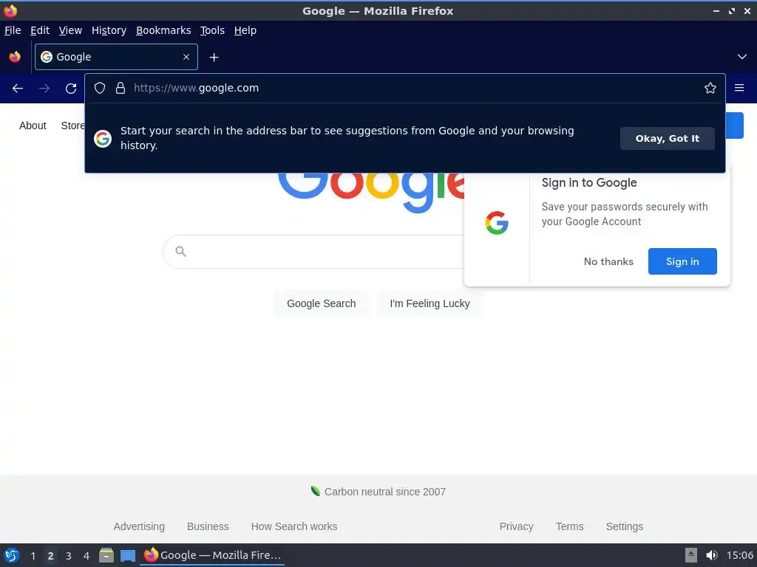Open the History menu
The image size is (757, 567).
coord(109,30)
